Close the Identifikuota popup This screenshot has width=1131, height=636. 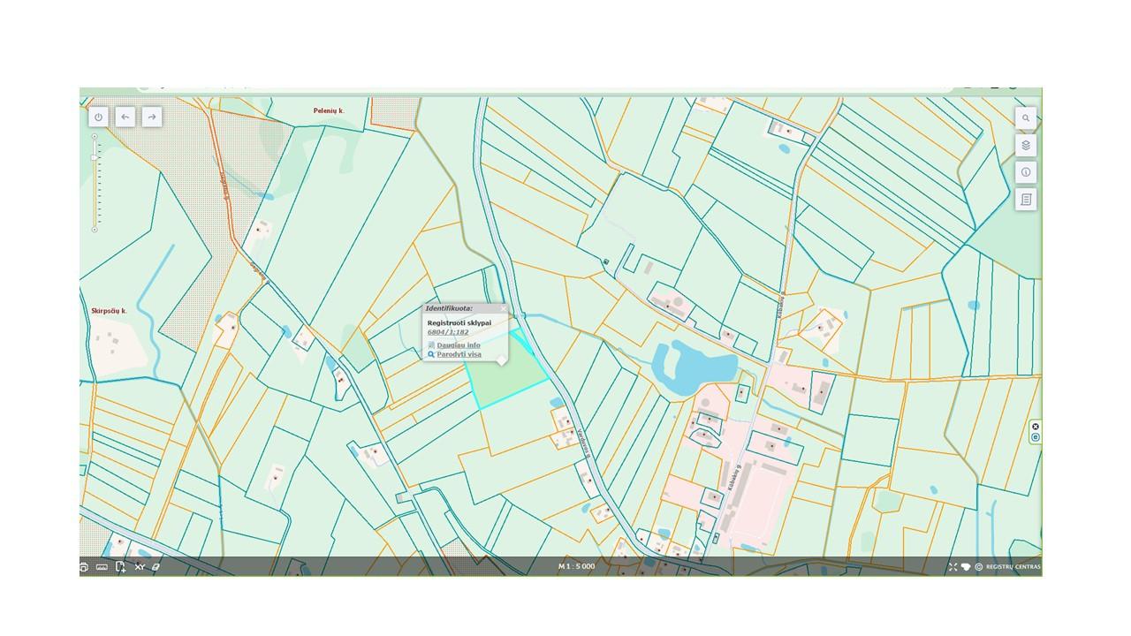(504, 308)
